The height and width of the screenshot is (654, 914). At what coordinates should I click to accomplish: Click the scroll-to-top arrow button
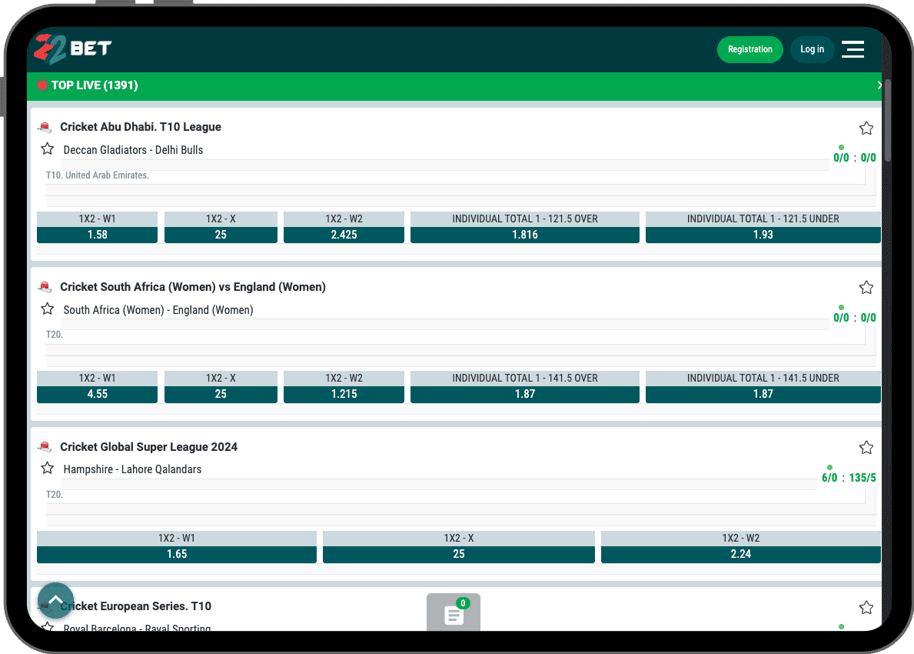point(55,600)
